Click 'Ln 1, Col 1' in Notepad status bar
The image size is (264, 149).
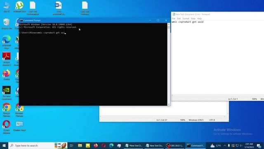[x=233, y=99]
